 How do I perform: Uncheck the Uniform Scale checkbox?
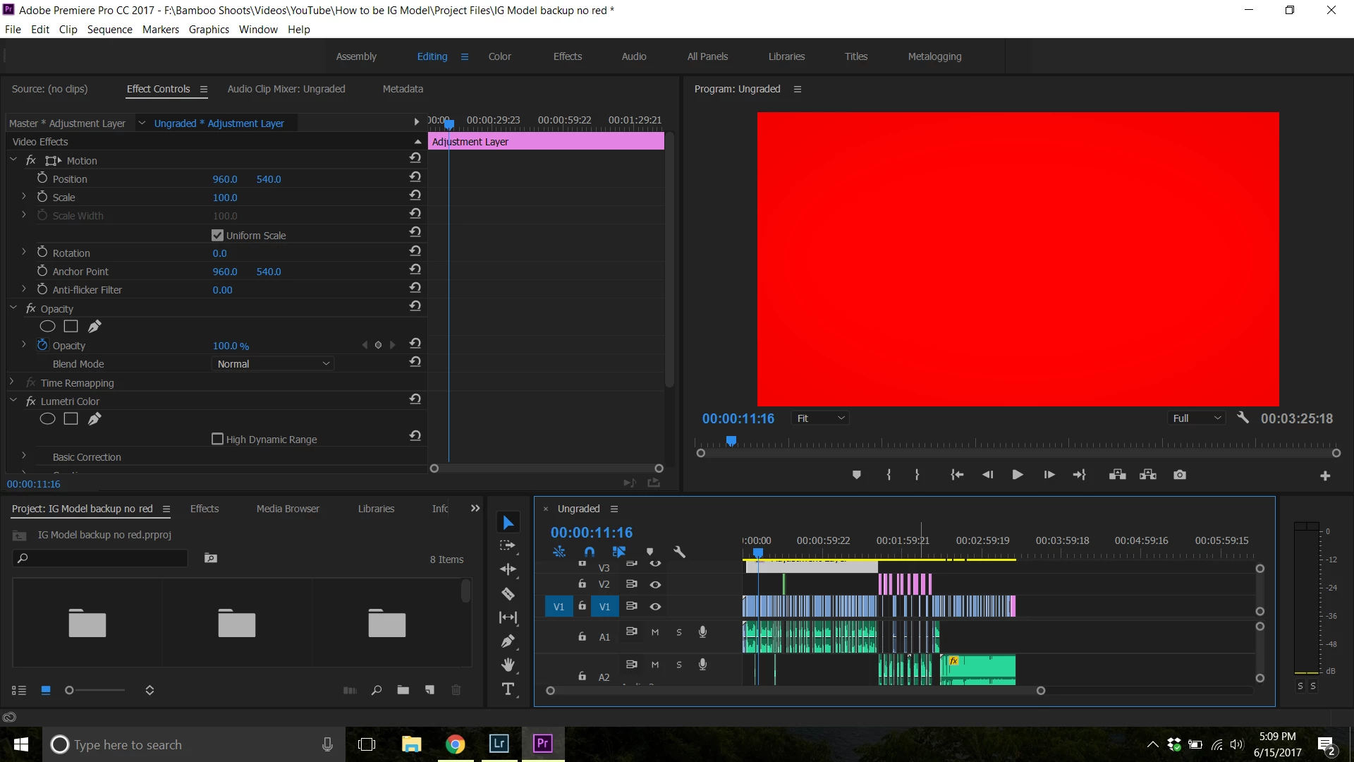(x=217, y=235)
